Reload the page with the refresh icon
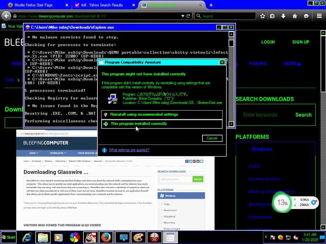Screen dimensions: 326x244 click(188, 16)
